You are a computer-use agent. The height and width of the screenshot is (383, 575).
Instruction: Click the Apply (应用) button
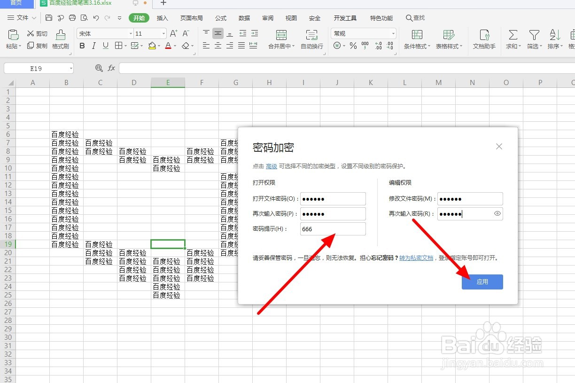coord(482,282)
